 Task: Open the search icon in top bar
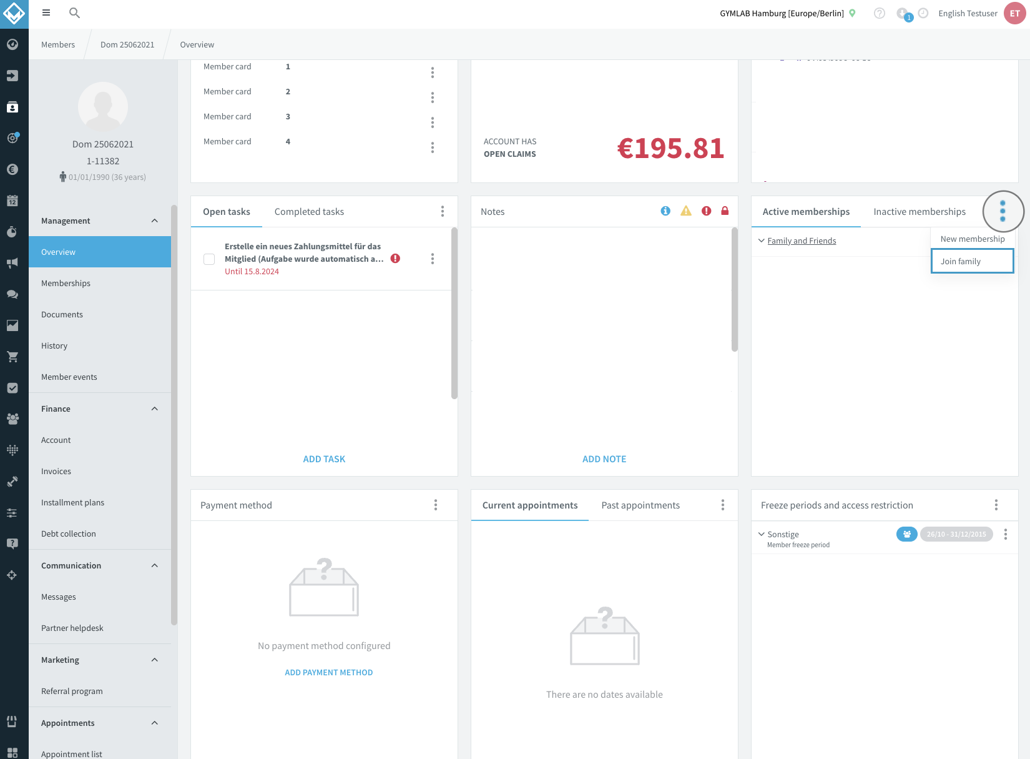pos(74,12)
